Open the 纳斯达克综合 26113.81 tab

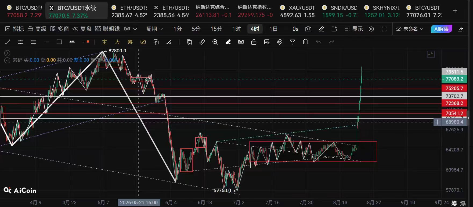(x=214, y=11)
